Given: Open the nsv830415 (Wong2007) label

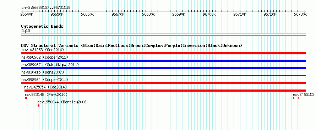Looking at the screenshot, I should click(x=43, y=72).
